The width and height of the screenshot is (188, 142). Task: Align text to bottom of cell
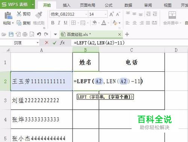(x=141, y=14)
